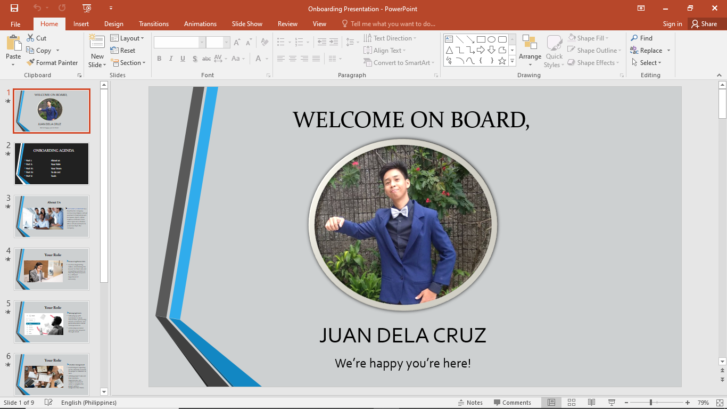Pick the five-point star shape in gallery
This screenshot has height=409, width=727.
pyautogui.click(x=502, y=61)
